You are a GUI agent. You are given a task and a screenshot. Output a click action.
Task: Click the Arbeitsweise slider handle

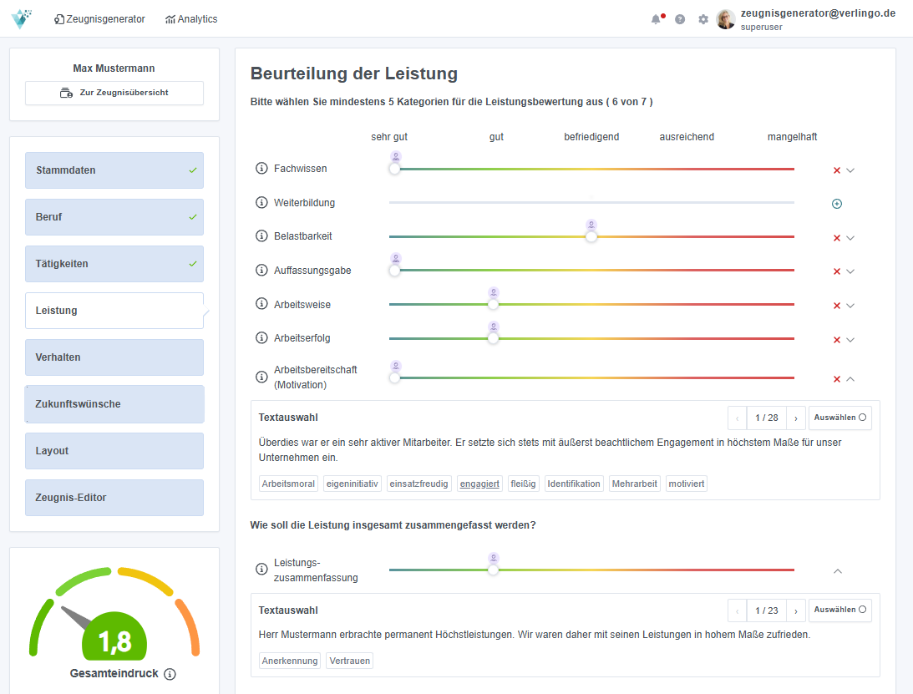coord(493,305)
